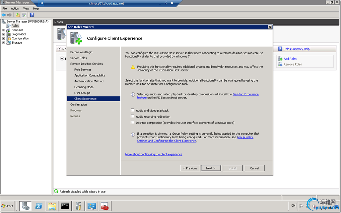Open Server Manager from the taskbar

point(26,206)
